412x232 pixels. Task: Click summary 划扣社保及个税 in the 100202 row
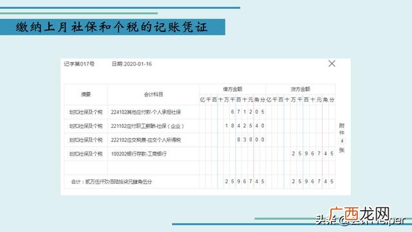86,154
